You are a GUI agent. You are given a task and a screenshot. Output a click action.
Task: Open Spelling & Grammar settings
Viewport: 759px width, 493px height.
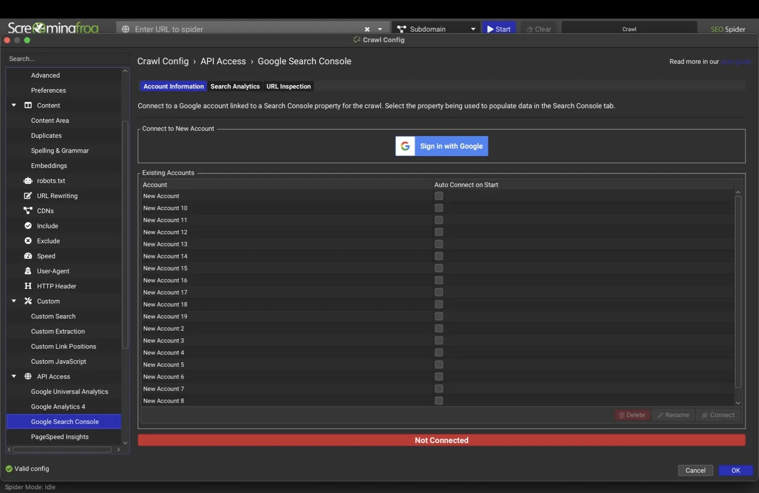(60, 151)
